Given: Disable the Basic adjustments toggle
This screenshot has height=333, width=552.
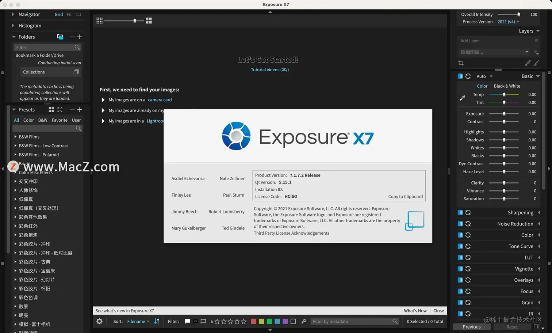Looking at the screenshot, I should [460, 76].
